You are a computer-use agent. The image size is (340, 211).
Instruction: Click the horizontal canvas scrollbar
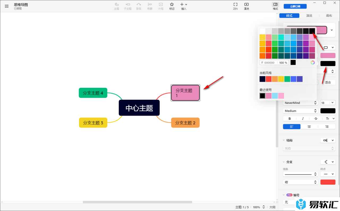point(137,202)
